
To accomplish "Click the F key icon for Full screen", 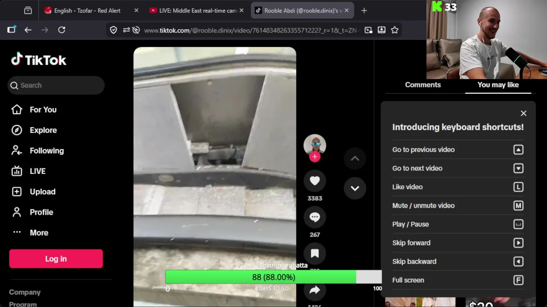I will (518, 280).
